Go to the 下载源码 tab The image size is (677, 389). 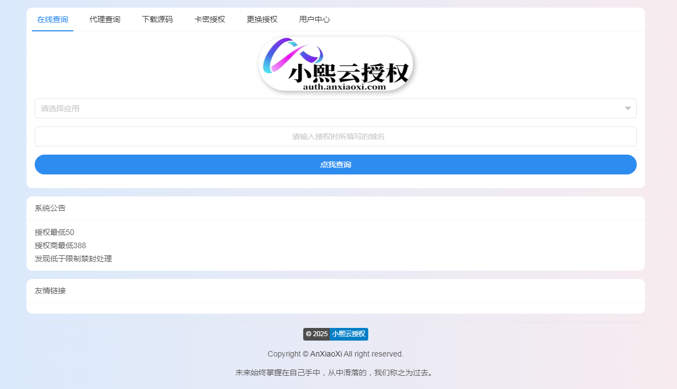[x=157, y=19]
